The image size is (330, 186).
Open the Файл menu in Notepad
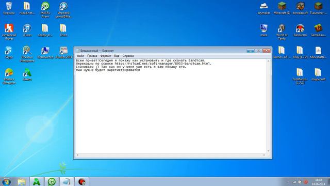click(x=80, y=56)
